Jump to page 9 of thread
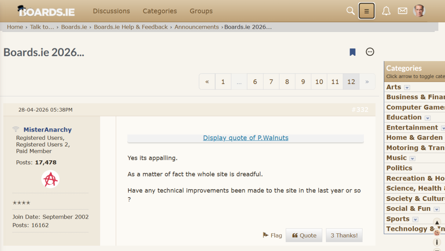The height and width of the screenshot is (251, 445). point(303,82)
